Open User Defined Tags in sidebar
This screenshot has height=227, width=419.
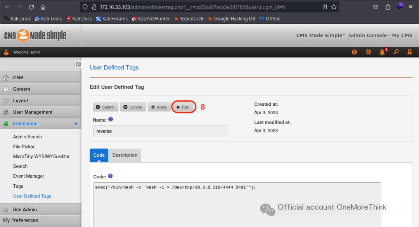[32, 196]
